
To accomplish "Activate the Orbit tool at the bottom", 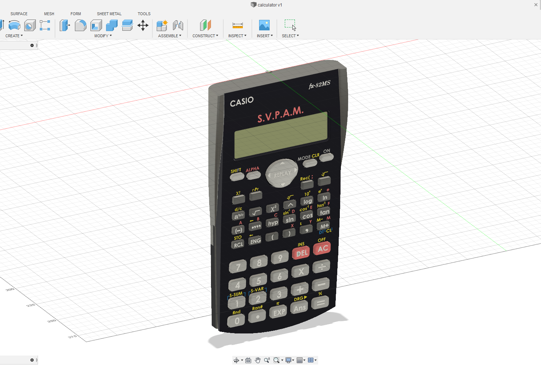I will pyautogui.click(x=237, y=360).
